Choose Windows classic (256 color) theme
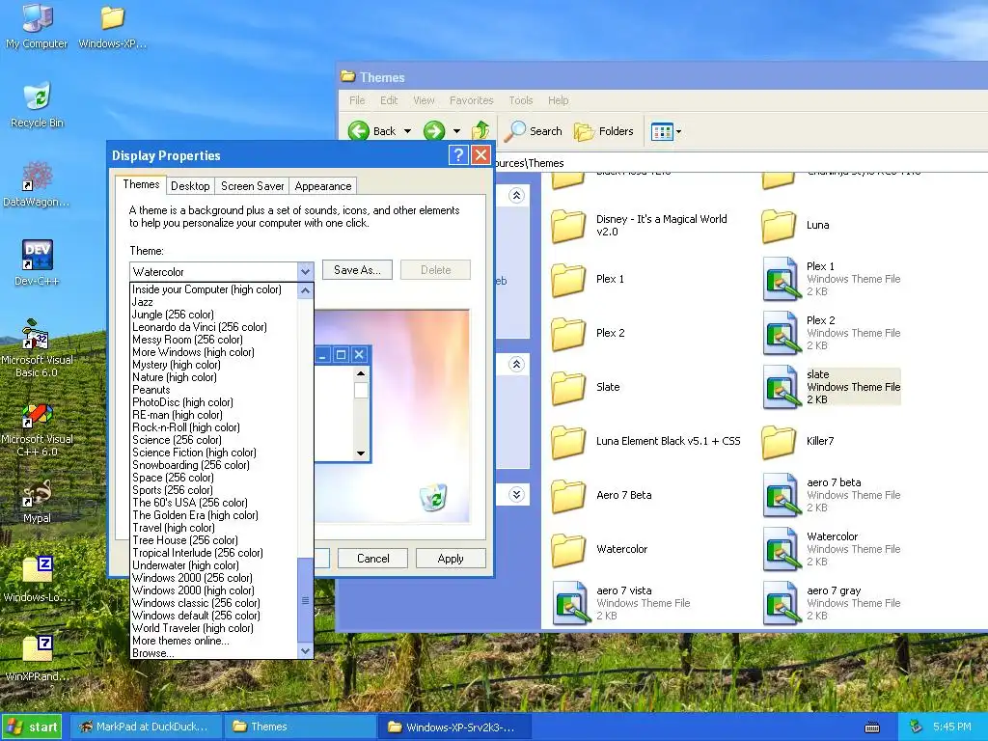The height and width of the screenshot is (741, 988). tap(213, 603)
